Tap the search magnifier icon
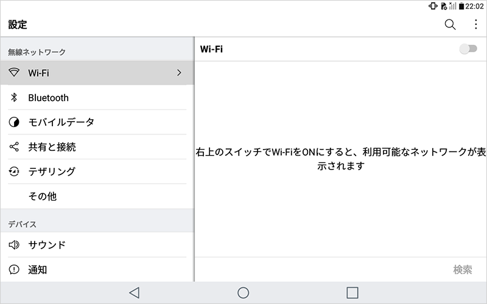487x304 pixels. [450, 24]
